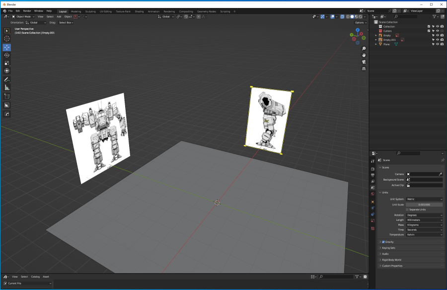Select the Move tool
Image resolution: width=447 pixels, height=290 pixels.
coord(7,47)
